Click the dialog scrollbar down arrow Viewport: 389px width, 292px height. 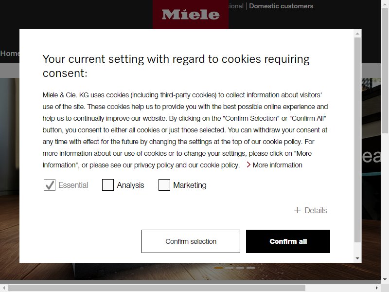[x=357, y=258]
